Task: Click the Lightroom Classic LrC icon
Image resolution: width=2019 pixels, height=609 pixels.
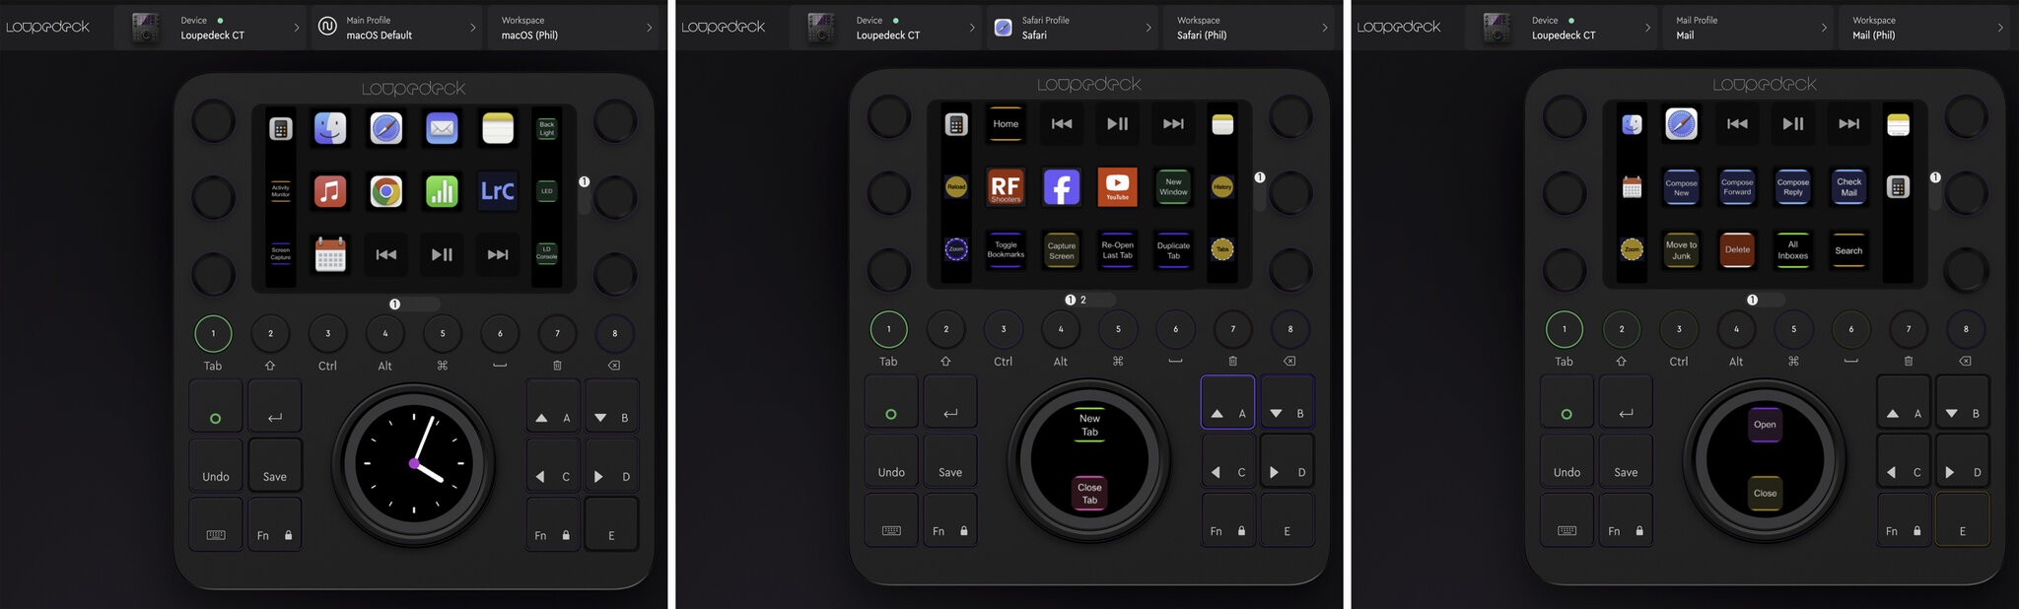Action: click(x=497, y=190)
